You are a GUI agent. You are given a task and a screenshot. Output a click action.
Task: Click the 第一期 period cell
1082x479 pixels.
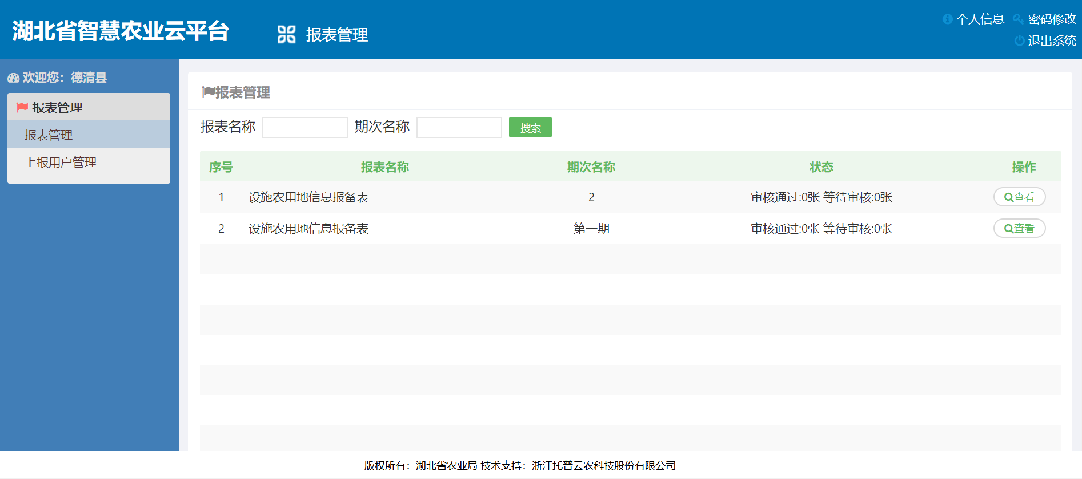[x=591, y=229]
